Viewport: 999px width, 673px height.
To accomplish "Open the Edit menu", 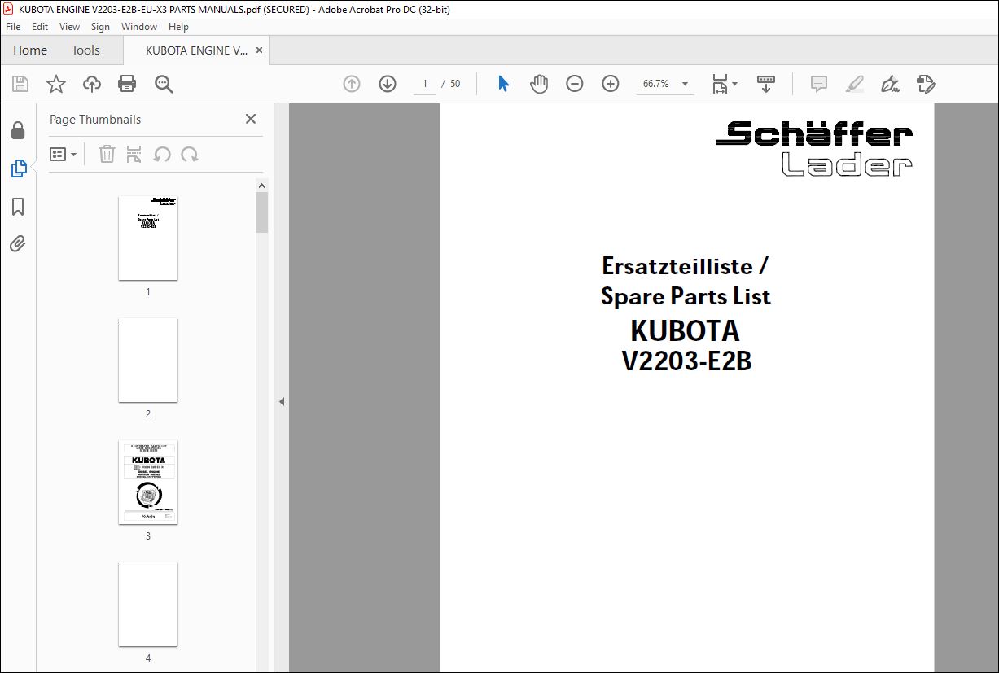I will 40,27.
